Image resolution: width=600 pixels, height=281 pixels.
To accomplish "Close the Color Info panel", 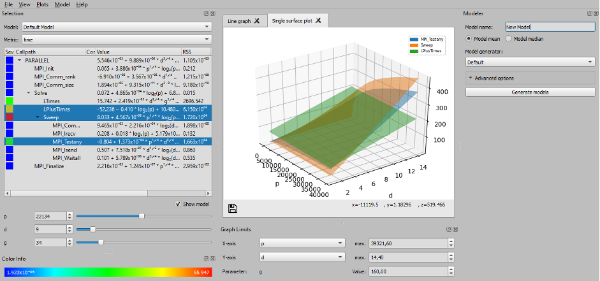I will pyautogui.click(x=213, y=259).
